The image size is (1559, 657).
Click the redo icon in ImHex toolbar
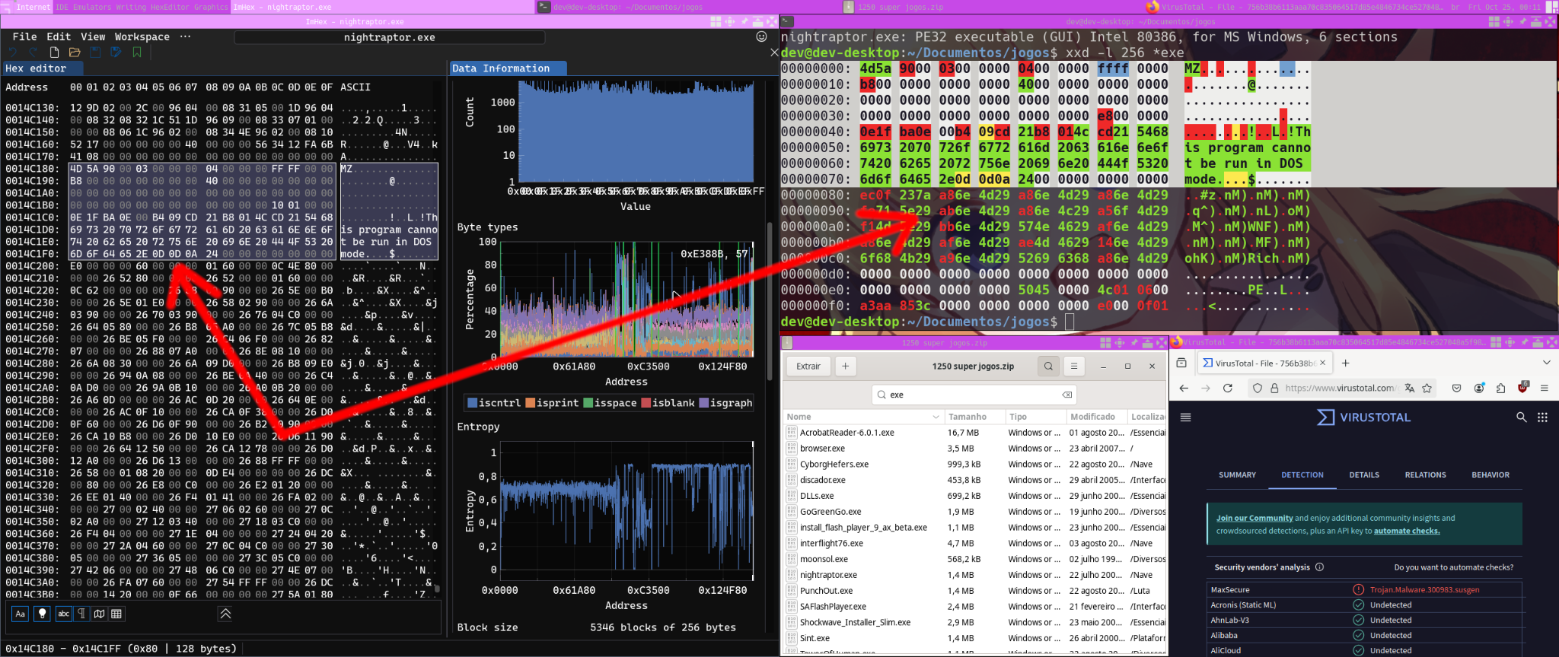pos(33,52)
